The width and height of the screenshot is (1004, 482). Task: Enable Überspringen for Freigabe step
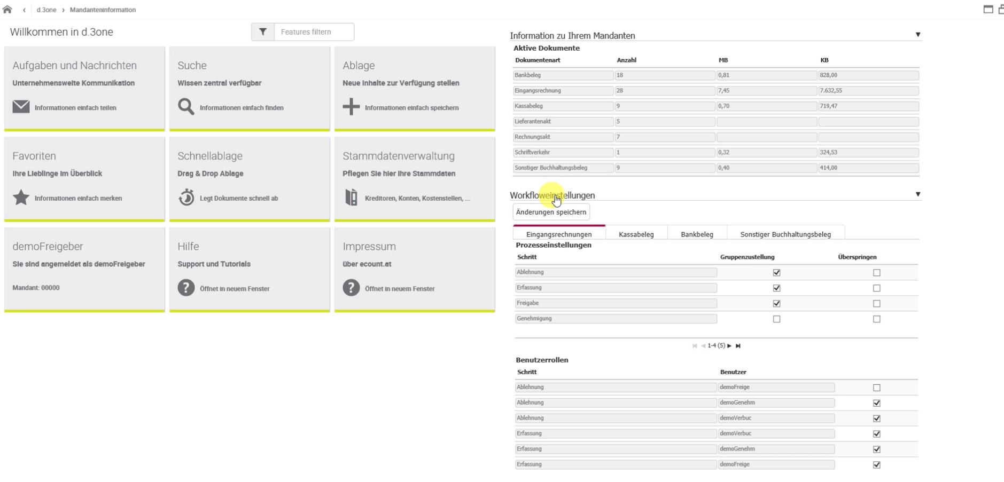876,304
